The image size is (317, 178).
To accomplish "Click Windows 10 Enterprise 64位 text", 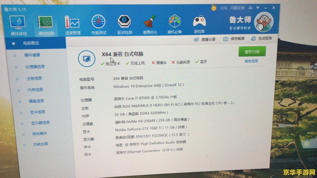I will pyautogui.click(x=149, y=86).
